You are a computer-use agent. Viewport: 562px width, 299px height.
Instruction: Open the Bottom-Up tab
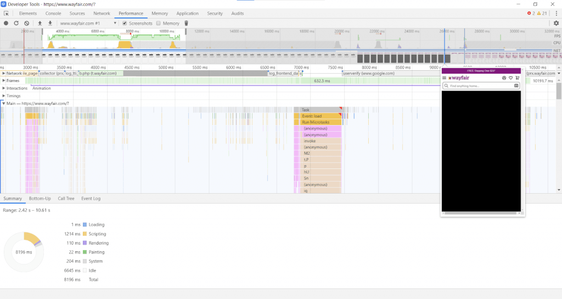pyautogui.click(x=40, y=199)
